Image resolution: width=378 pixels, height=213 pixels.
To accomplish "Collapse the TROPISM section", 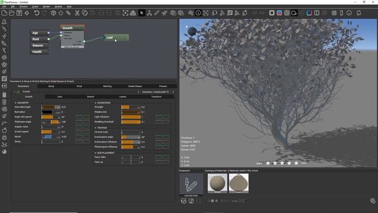I will [x=96, y=128].
